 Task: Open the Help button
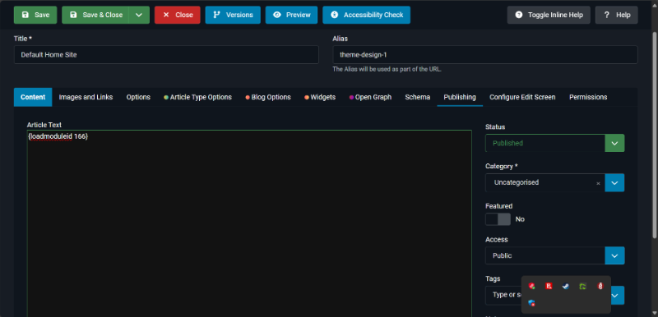(616, 15)
